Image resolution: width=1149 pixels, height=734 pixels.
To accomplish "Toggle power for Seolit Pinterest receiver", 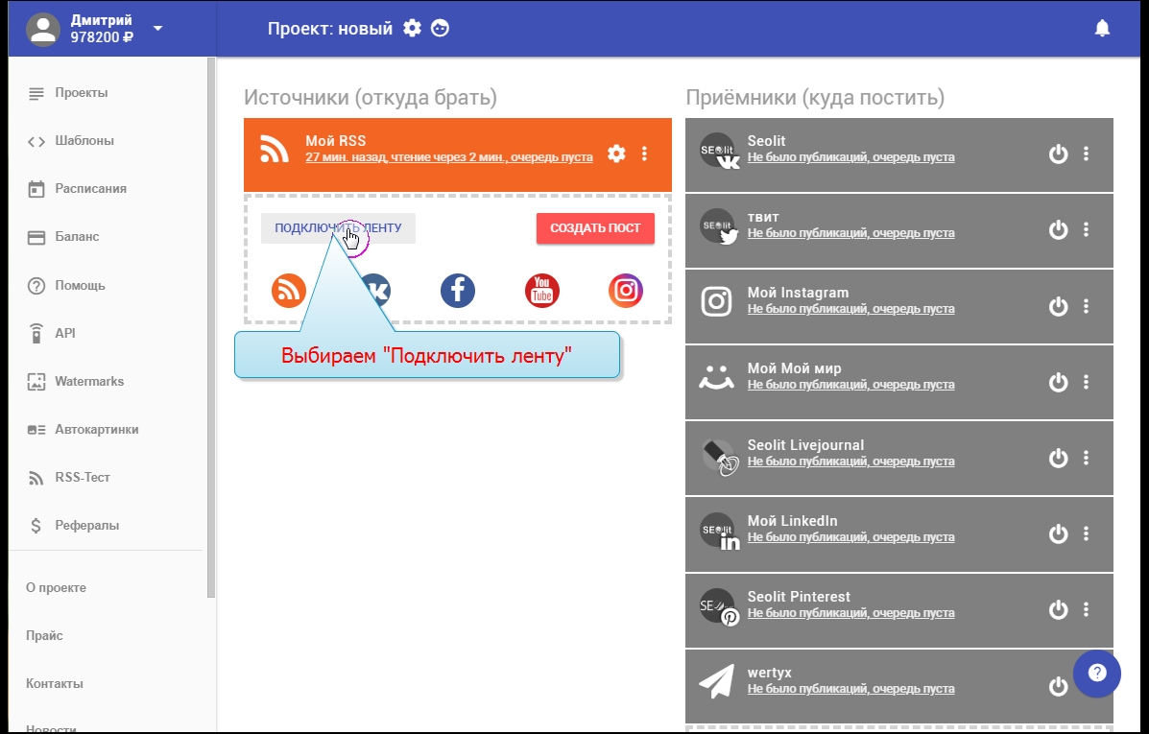I will [1058, 609].
